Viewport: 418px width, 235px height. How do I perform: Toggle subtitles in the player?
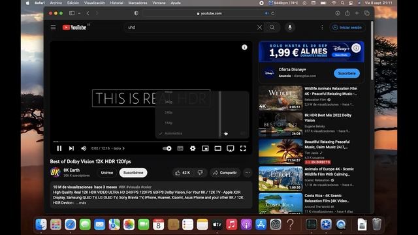point(180,148)
